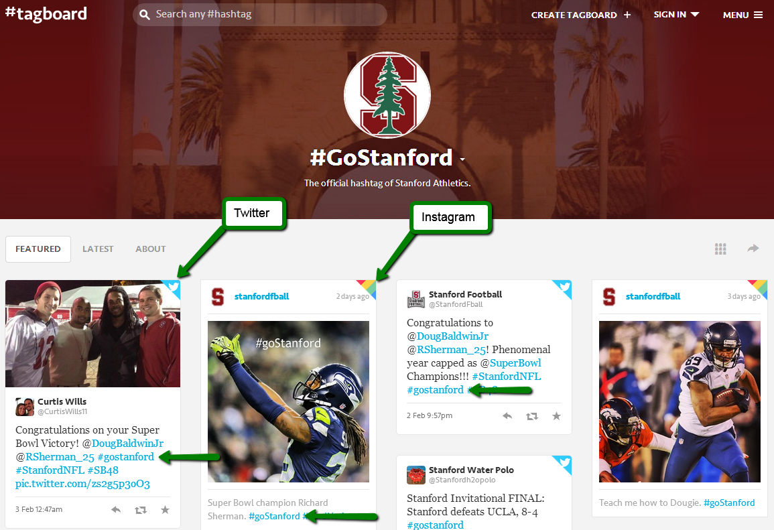The height and width of the screenshot is (530, 774).
Task: Retweet the Stanford Football tweet
Action: (532, 417)
